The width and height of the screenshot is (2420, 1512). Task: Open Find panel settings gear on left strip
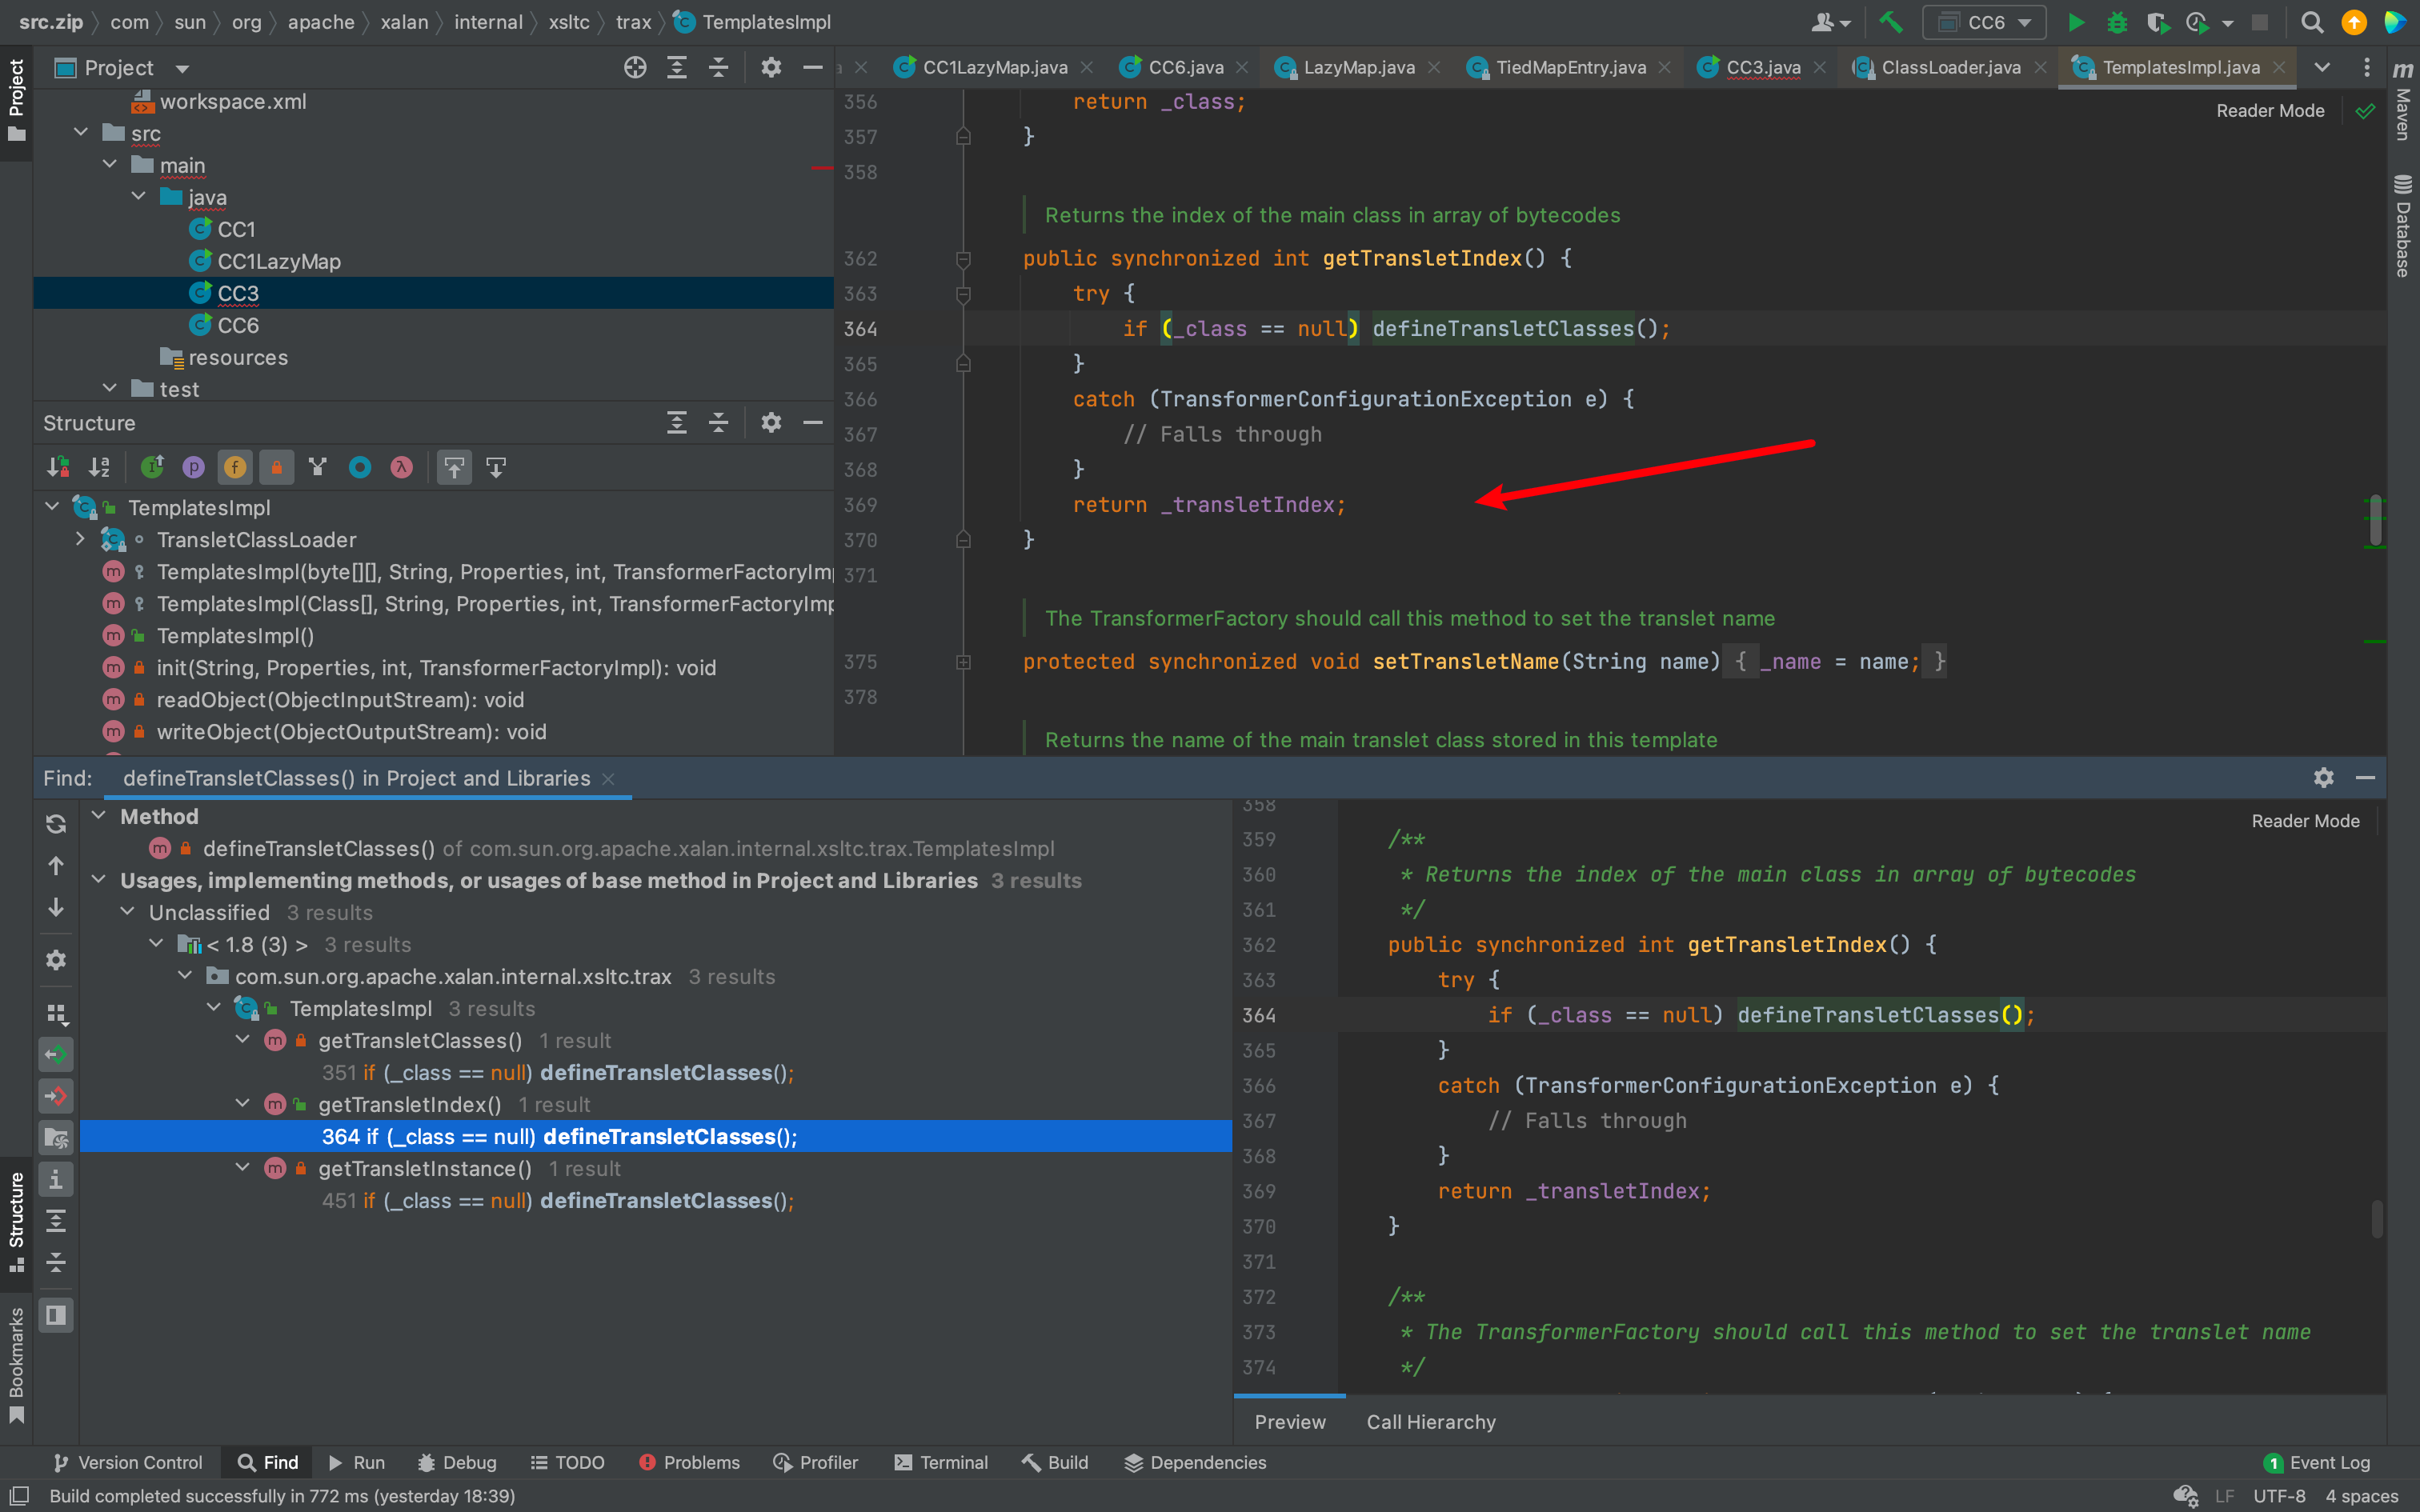click(x=56, y=960)
